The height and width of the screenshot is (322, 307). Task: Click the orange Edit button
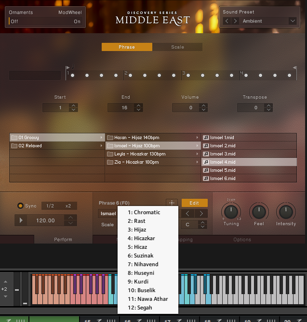pos(195,203)
